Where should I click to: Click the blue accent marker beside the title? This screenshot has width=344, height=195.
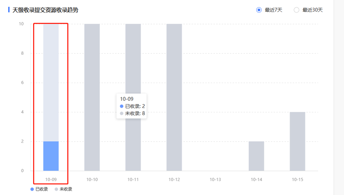(9, 9)
